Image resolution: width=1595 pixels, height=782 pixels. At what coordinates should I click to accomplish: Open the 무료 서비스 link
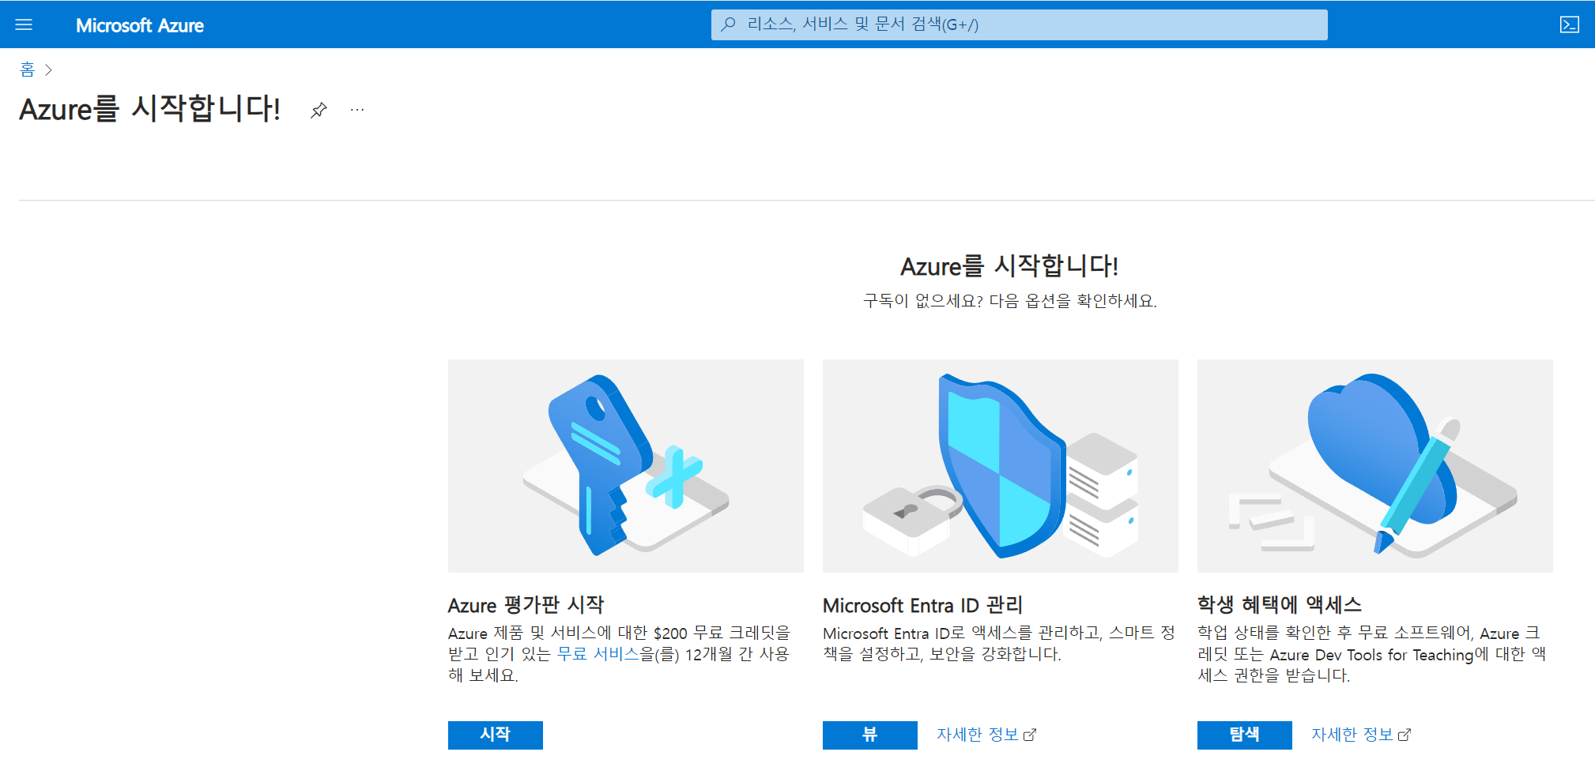(x=598, y=654)
